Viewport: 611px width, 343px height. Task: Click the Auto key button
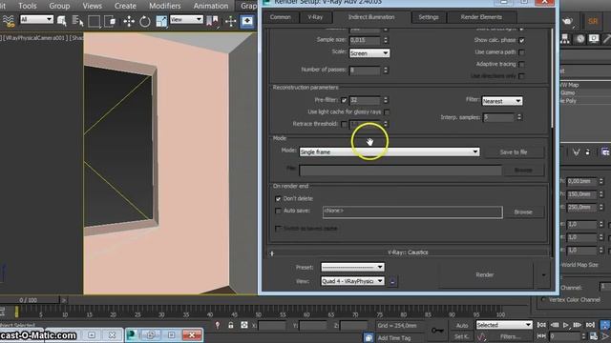pyautogui.click(x=462, y=325)
